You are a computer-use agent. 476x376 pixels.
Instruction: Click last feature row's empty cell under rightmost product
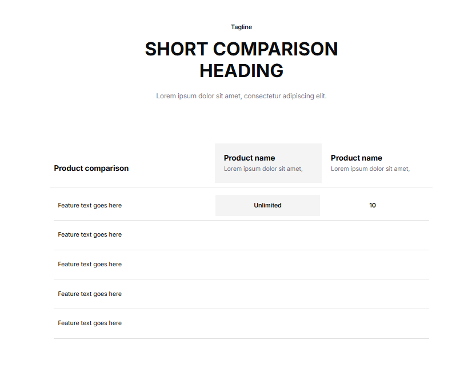click(x=373, y=323)
